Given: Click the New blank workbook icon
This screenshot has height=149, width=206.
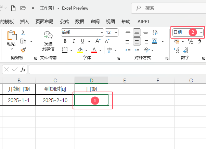Looking at the screenshot, I should point(13,8).
